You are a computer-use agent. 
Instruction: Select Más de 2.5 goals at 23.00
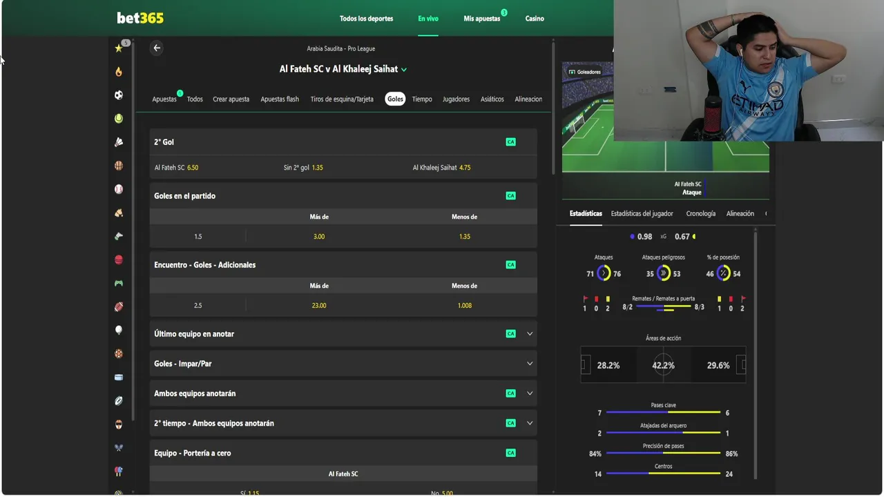[319, 306]
